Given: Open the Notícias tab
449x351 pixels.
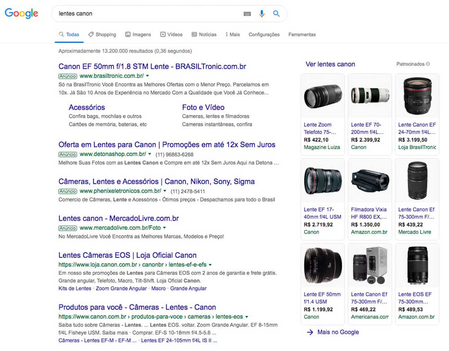Looking at the screenshot, I should (204, 35).
